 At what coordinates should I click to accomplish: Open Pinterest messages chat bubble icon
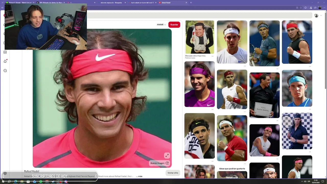coord(5,71)
